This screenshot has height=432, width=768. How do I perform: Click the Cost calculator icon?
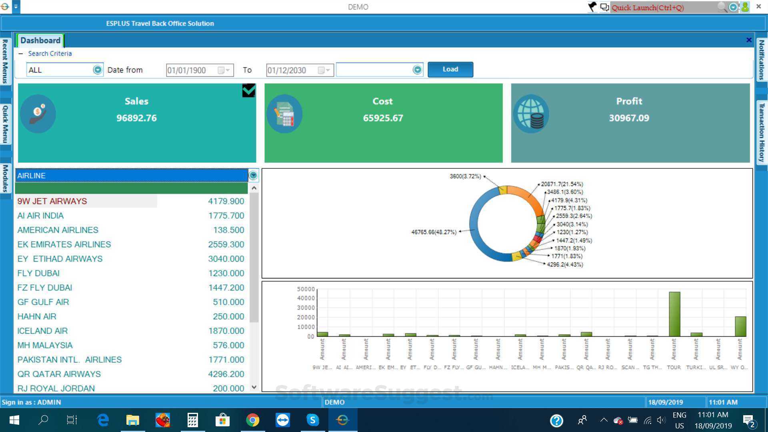pyautogui.click(x=284, y=114)
